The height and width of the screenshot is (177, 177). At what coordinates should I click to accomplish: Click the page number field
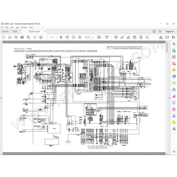click(48, 37)
